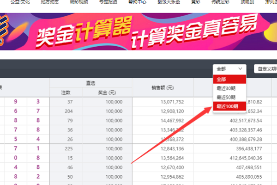Navigate to 帮助中心
This screenshot has height=185, width=277.
click(136, 2)
